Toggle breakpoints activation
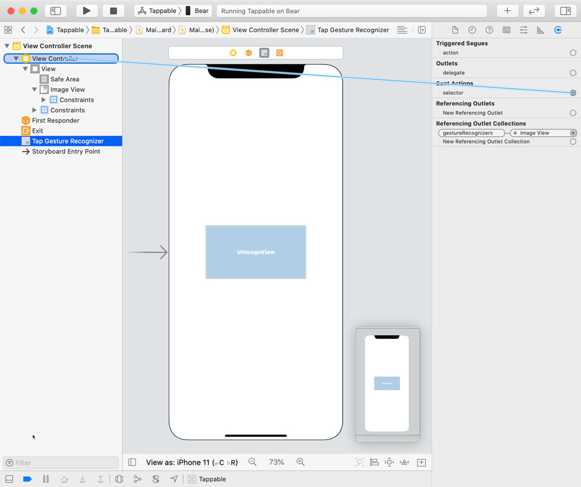 pos(27,479)
